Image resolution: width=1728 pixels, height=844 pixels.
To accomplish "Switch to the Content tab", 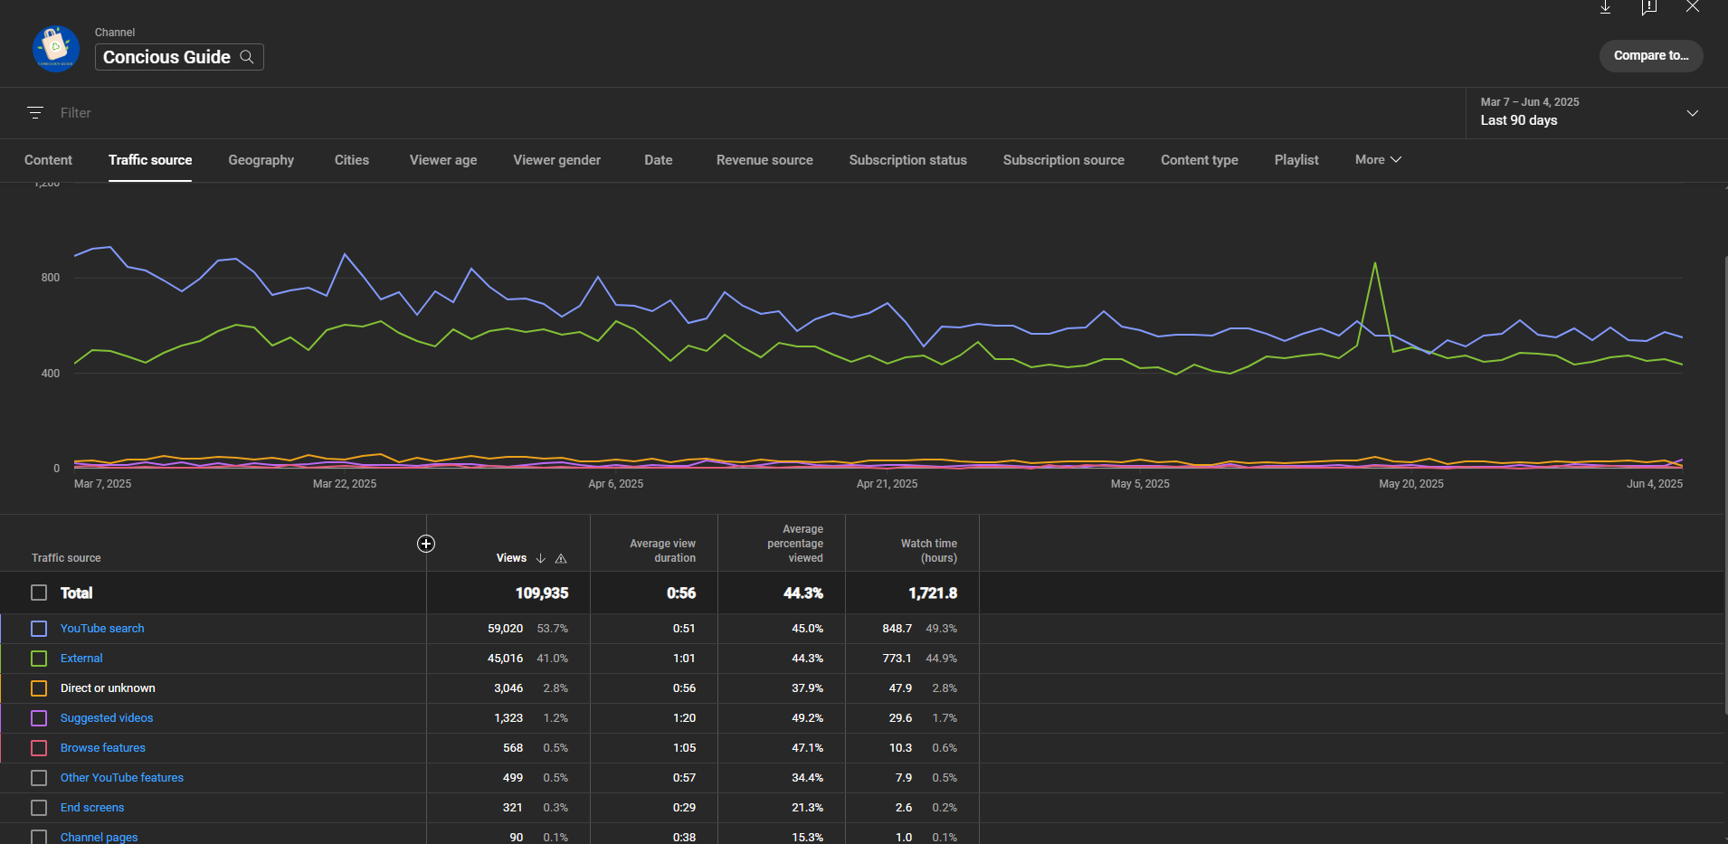I will (x=48, y=160).
